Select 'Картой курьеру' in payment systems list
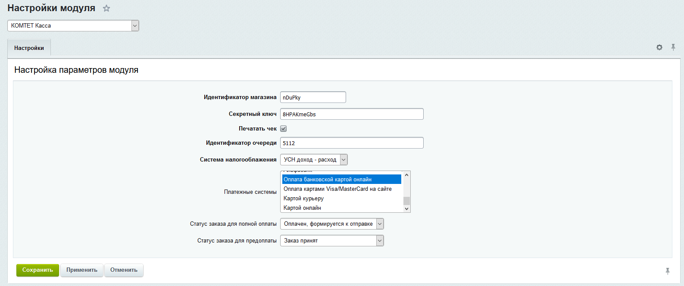 click(303, 199)
